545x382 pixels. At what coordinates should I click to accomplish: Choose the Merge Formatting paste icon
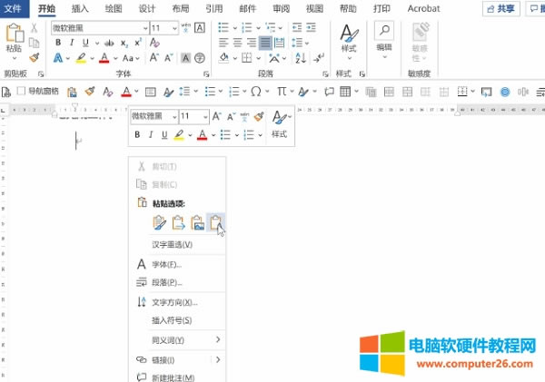(x=178, y=222)
